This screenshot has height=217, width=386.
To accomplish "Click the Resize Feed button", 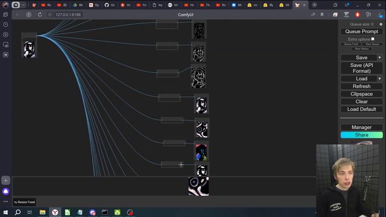I will [x=24, y=202].
